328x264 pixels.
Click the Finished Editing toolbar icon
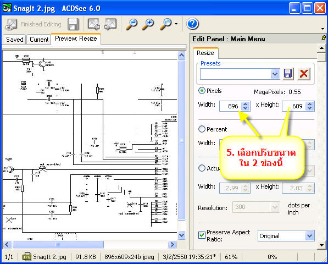(x=11, y=24)
